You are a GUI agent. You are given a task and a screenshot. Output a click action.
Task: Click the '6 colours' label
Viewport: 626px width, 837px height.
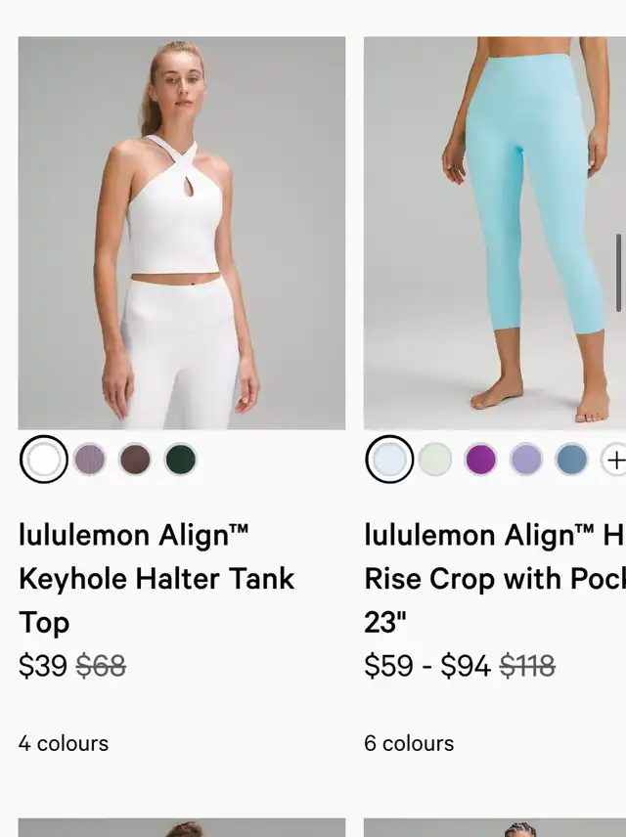409,743
